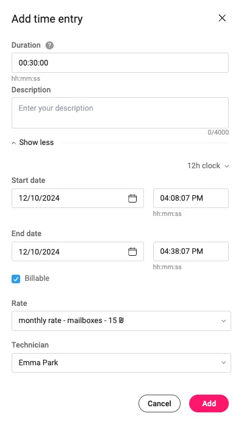Open the Duration help tooltip icon
241x424 pixels.
point(49,45)
